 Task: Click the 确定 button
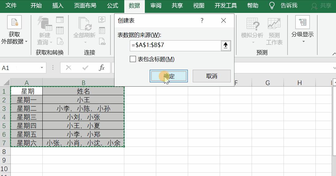[169, 76]
